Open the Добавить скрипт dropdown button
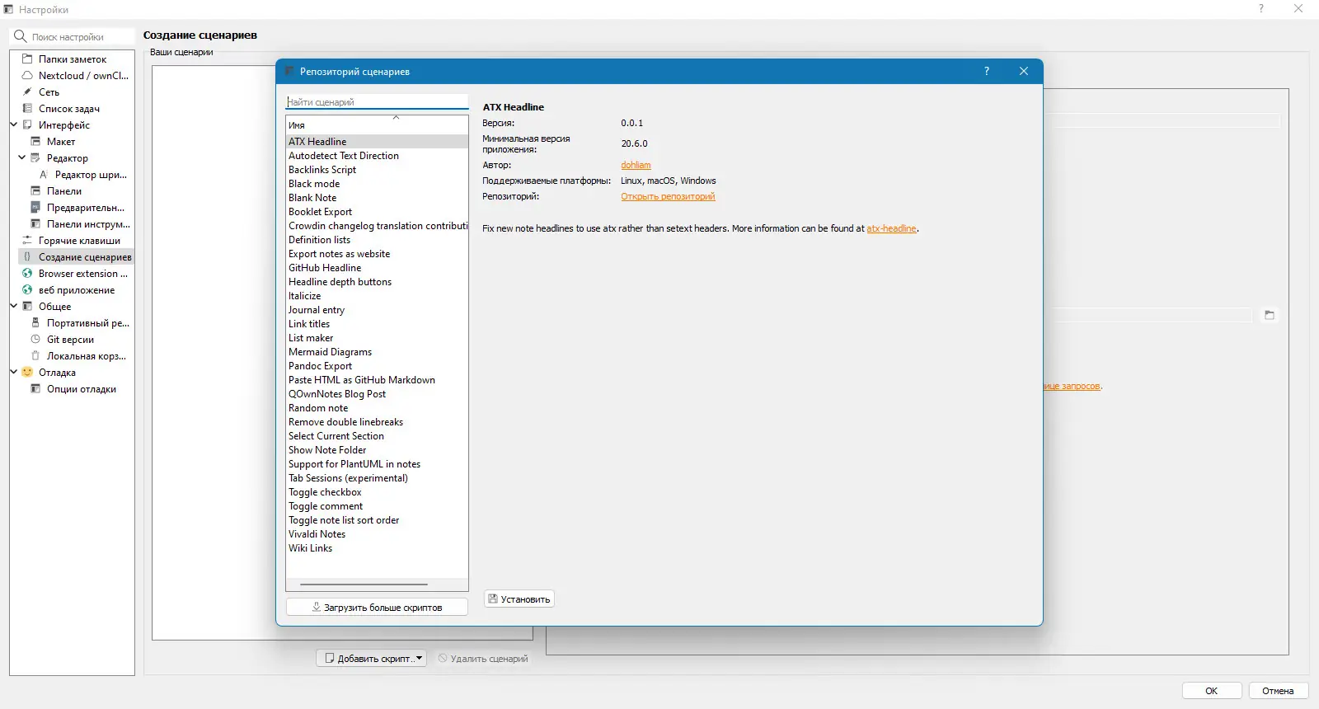The height and width of the screenshot is (709, 1319). click(x=372, y=659)
